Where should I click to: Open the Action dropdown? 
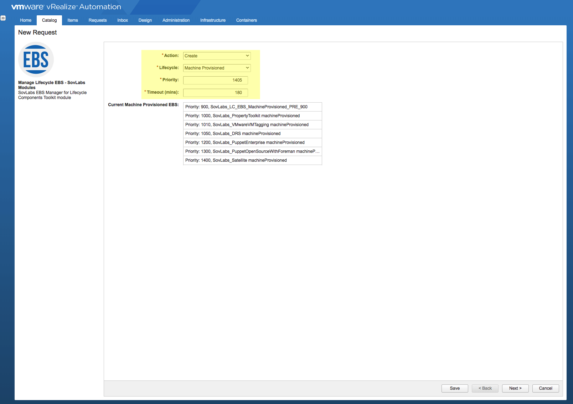(x=217, y=56)
